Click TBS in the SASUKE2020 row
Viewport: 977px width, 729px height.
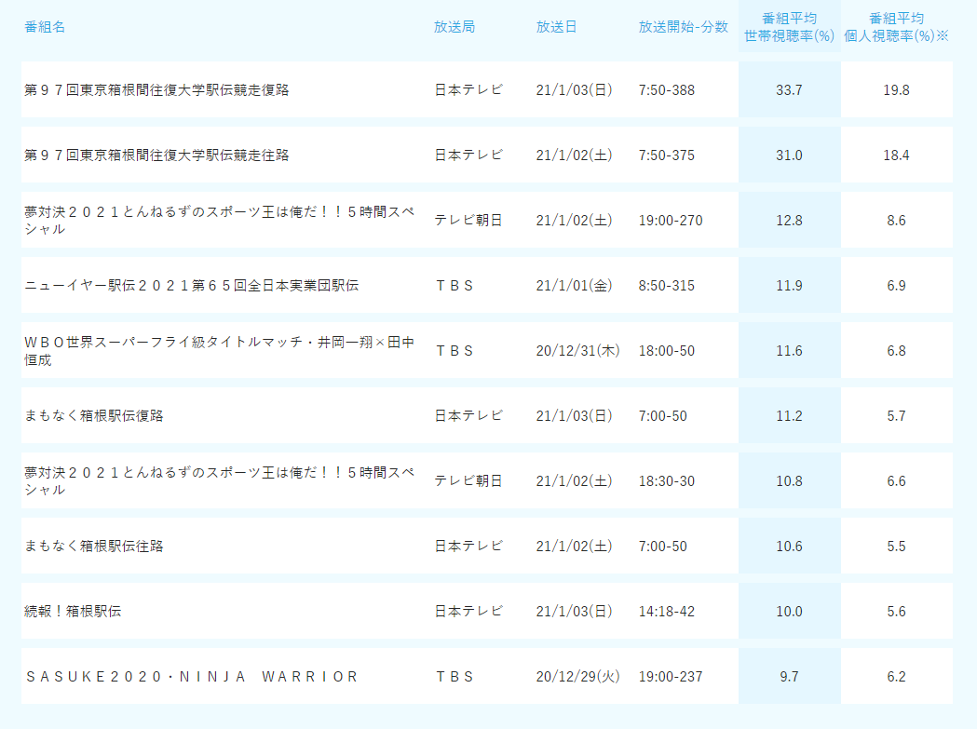455,677
